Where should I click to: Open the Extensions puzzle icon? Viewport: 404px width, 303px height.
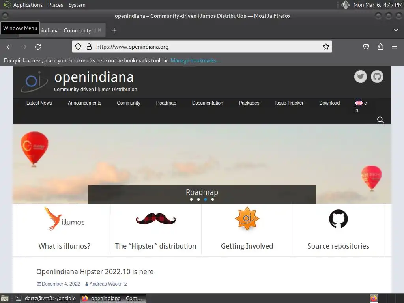coord(380,47)
